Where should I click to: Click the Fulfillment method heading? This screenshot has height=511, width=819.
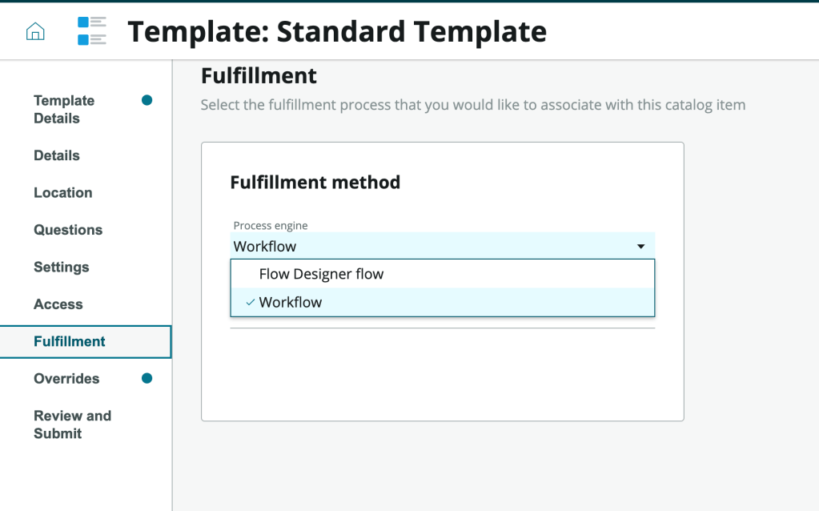click(315, 183)
